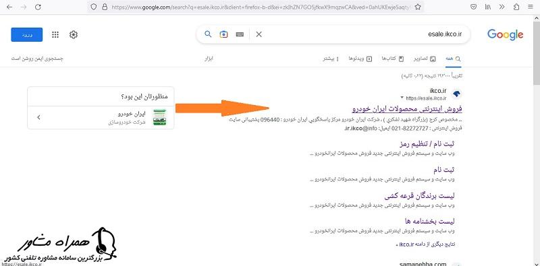Open the بیشتر (More) menu
This screenshot has height=266, width=540.
pyautogui.click(x=331, y=59)
